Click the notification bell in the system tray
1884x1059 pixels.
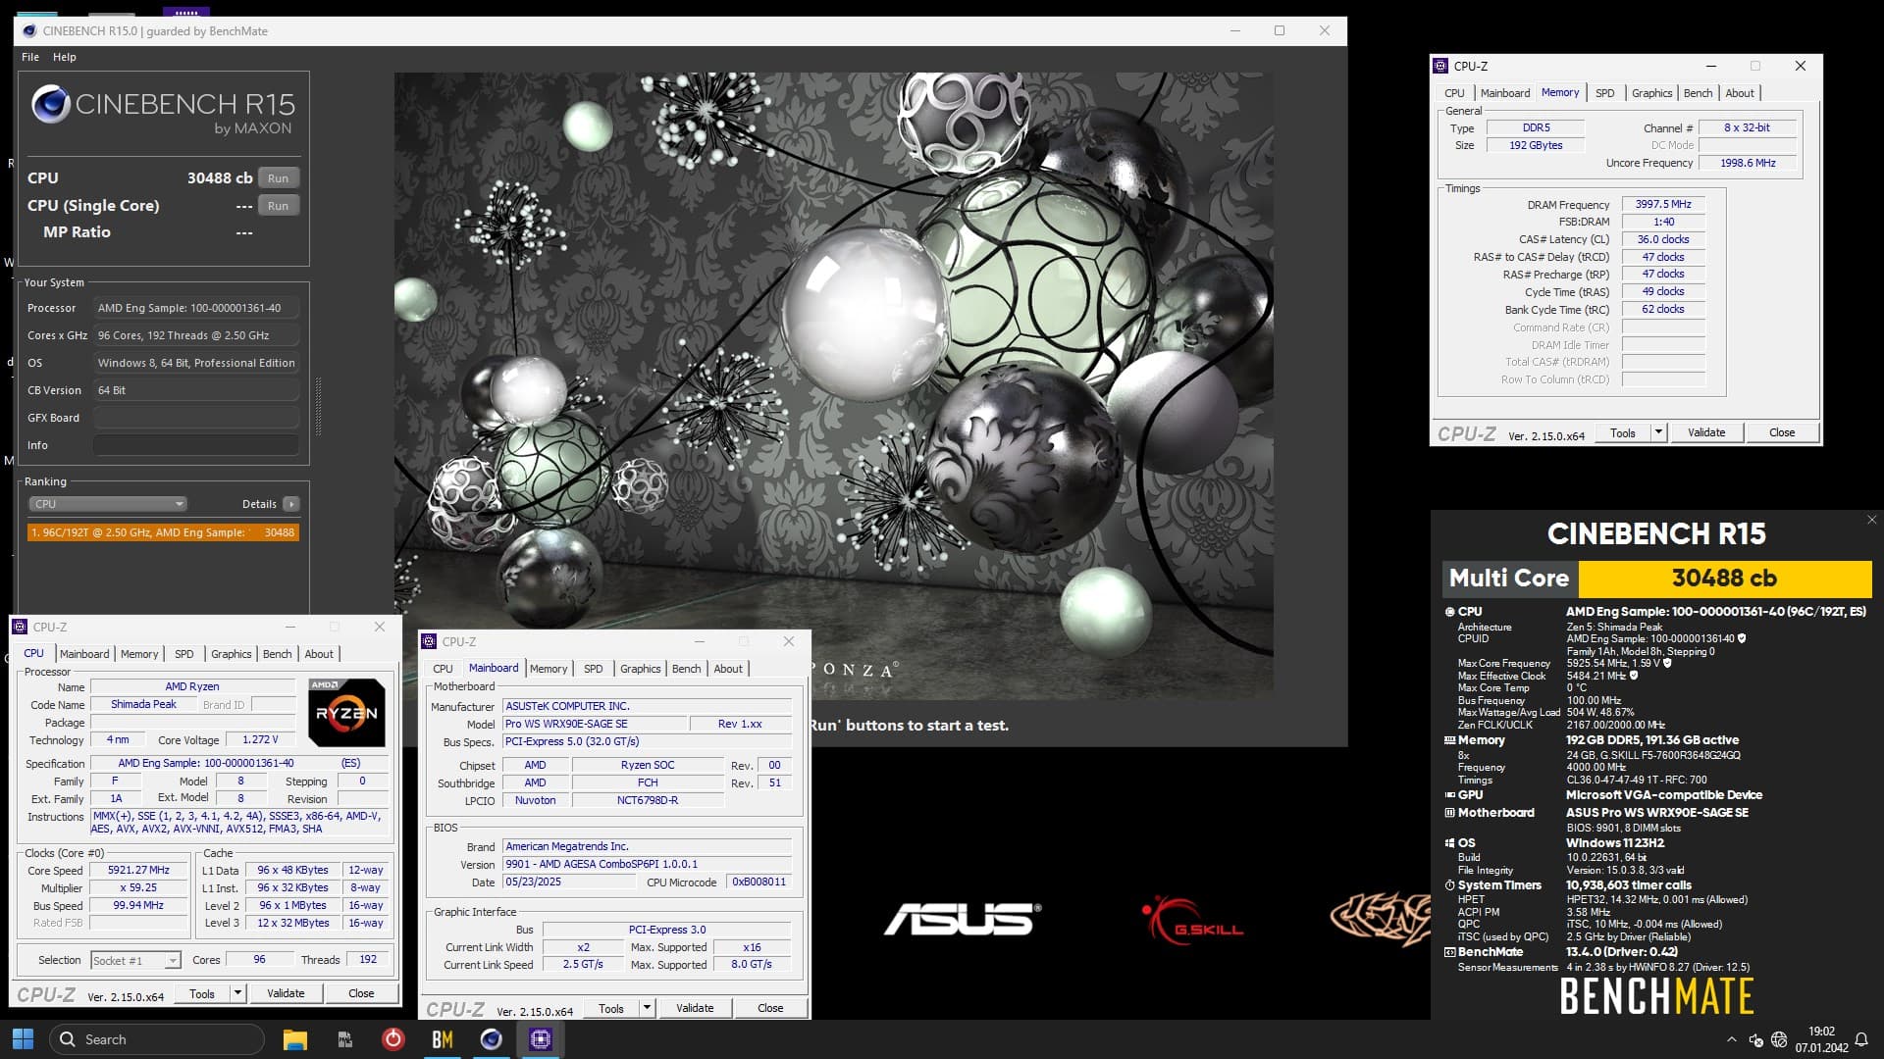tap(1861, 1039)
